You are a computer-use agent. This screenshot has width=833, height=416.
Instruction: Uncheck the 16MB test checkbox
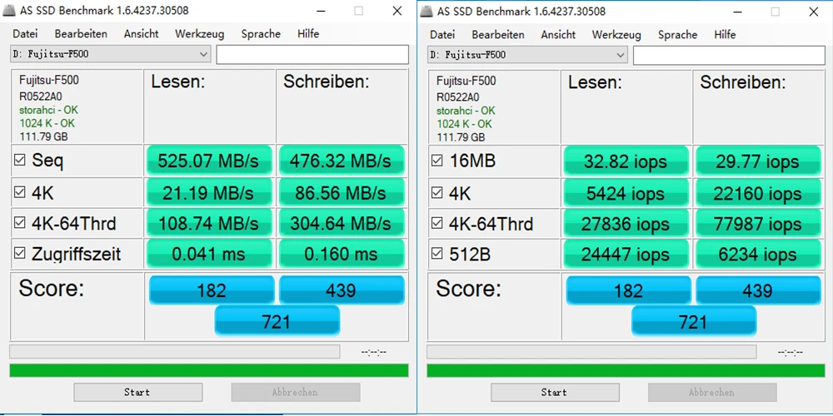[x=436, y=161]
